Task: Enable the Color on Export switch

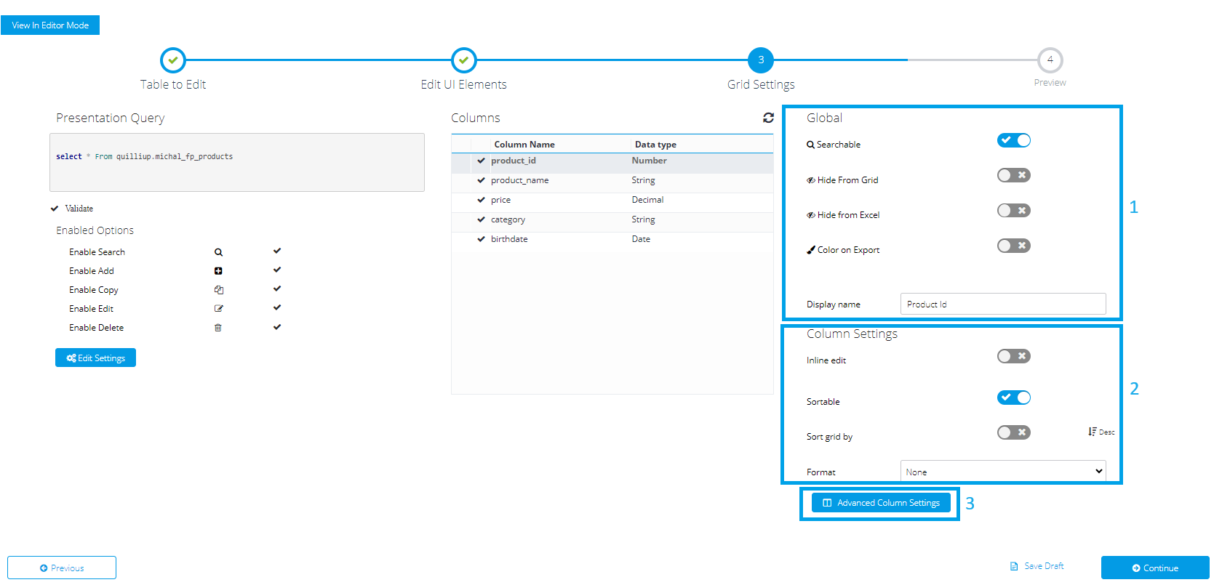Action: (1014, 246)
